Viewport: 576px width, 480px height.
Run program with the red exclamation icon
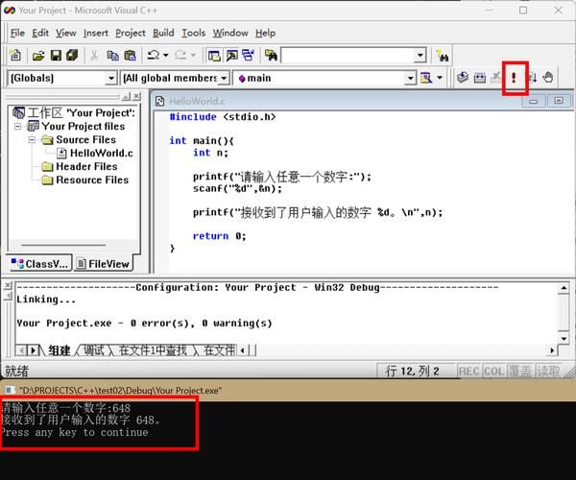514,78
